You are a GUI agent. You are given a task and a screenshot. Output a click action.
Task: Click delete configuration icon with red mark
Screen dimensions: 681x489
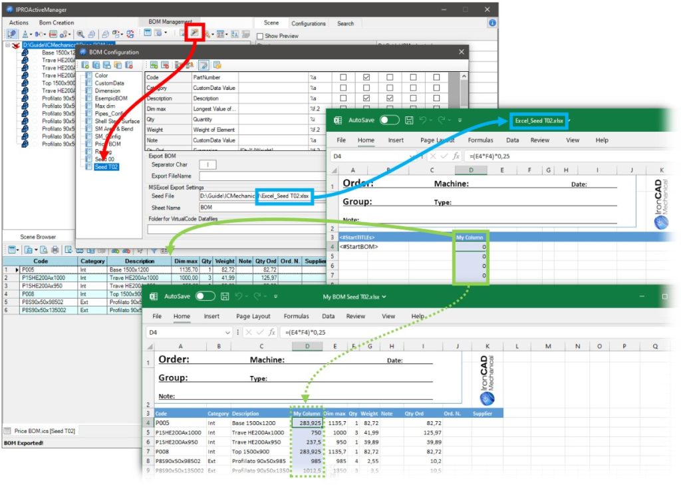(129, 65)
